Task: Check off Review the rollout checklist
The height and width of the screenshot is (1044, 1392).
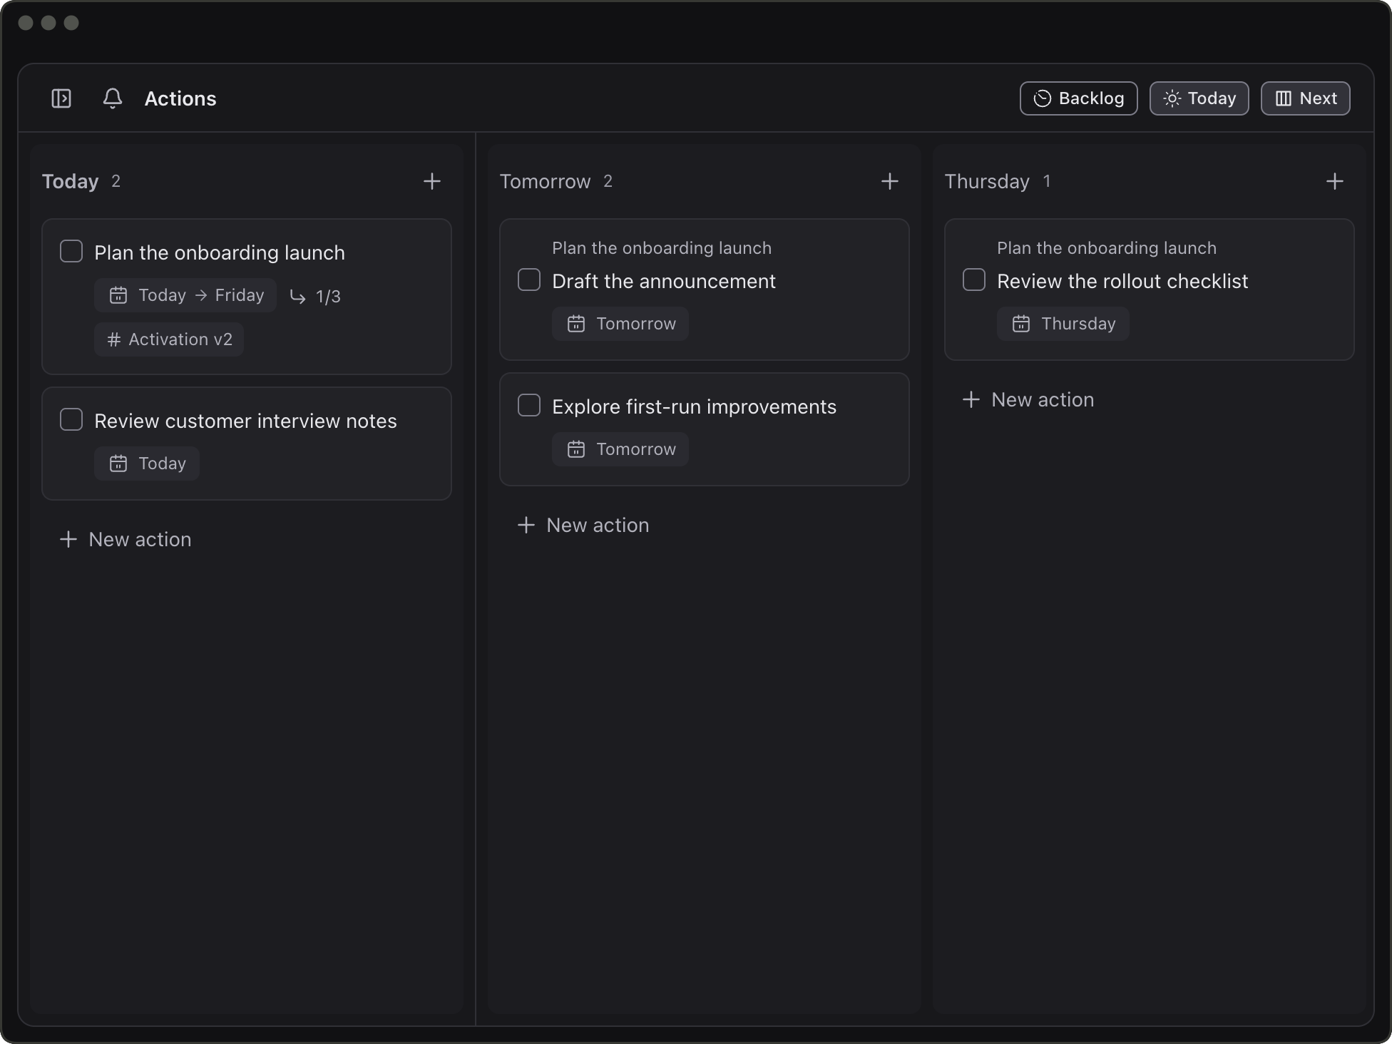Action: tap(974, 280)
